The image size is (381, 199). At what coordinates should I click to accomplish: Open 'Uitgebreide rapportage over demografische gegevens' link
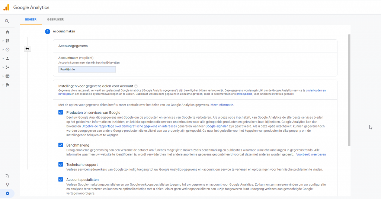click(x=129, y=126)
